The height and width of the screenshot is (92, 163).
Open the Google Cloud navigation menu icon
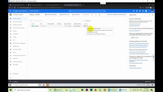pyautogui.click(x=11, y=11)
